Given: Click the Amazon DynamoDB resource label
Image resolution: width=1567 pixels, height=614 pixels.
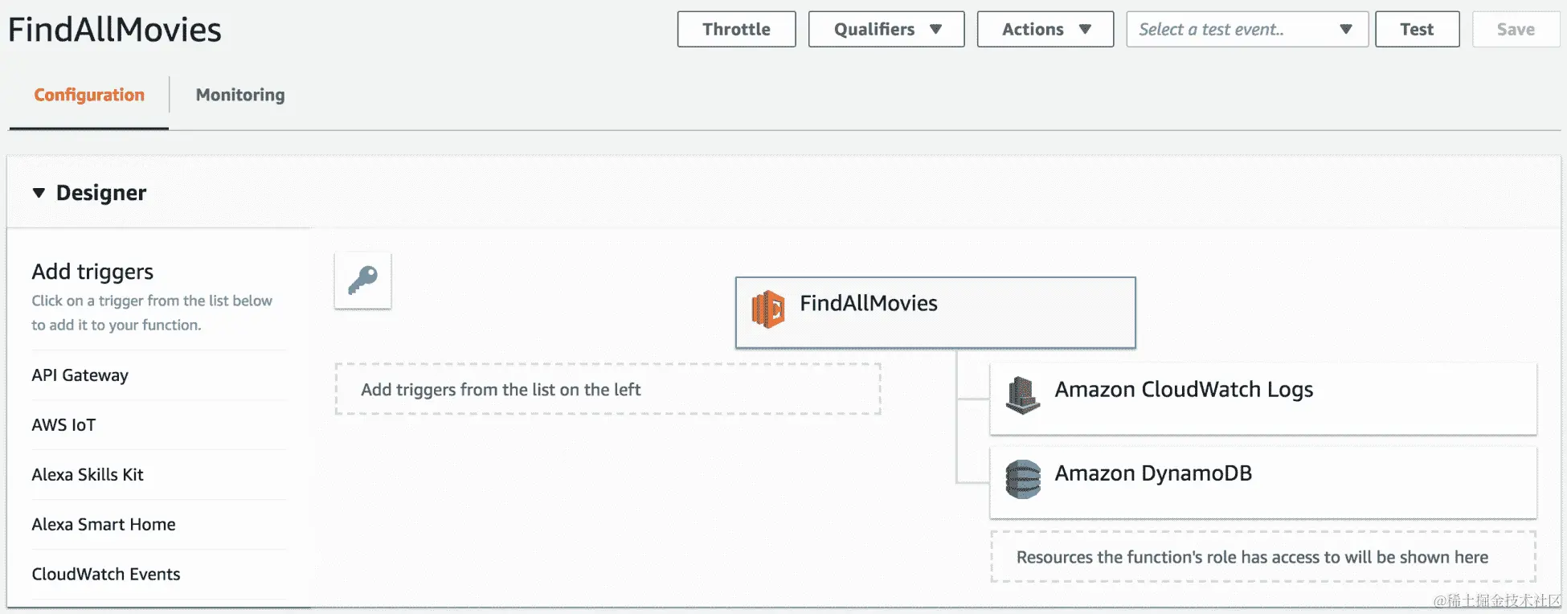Looking at the screenshot, I should [x=1153, y=473].
